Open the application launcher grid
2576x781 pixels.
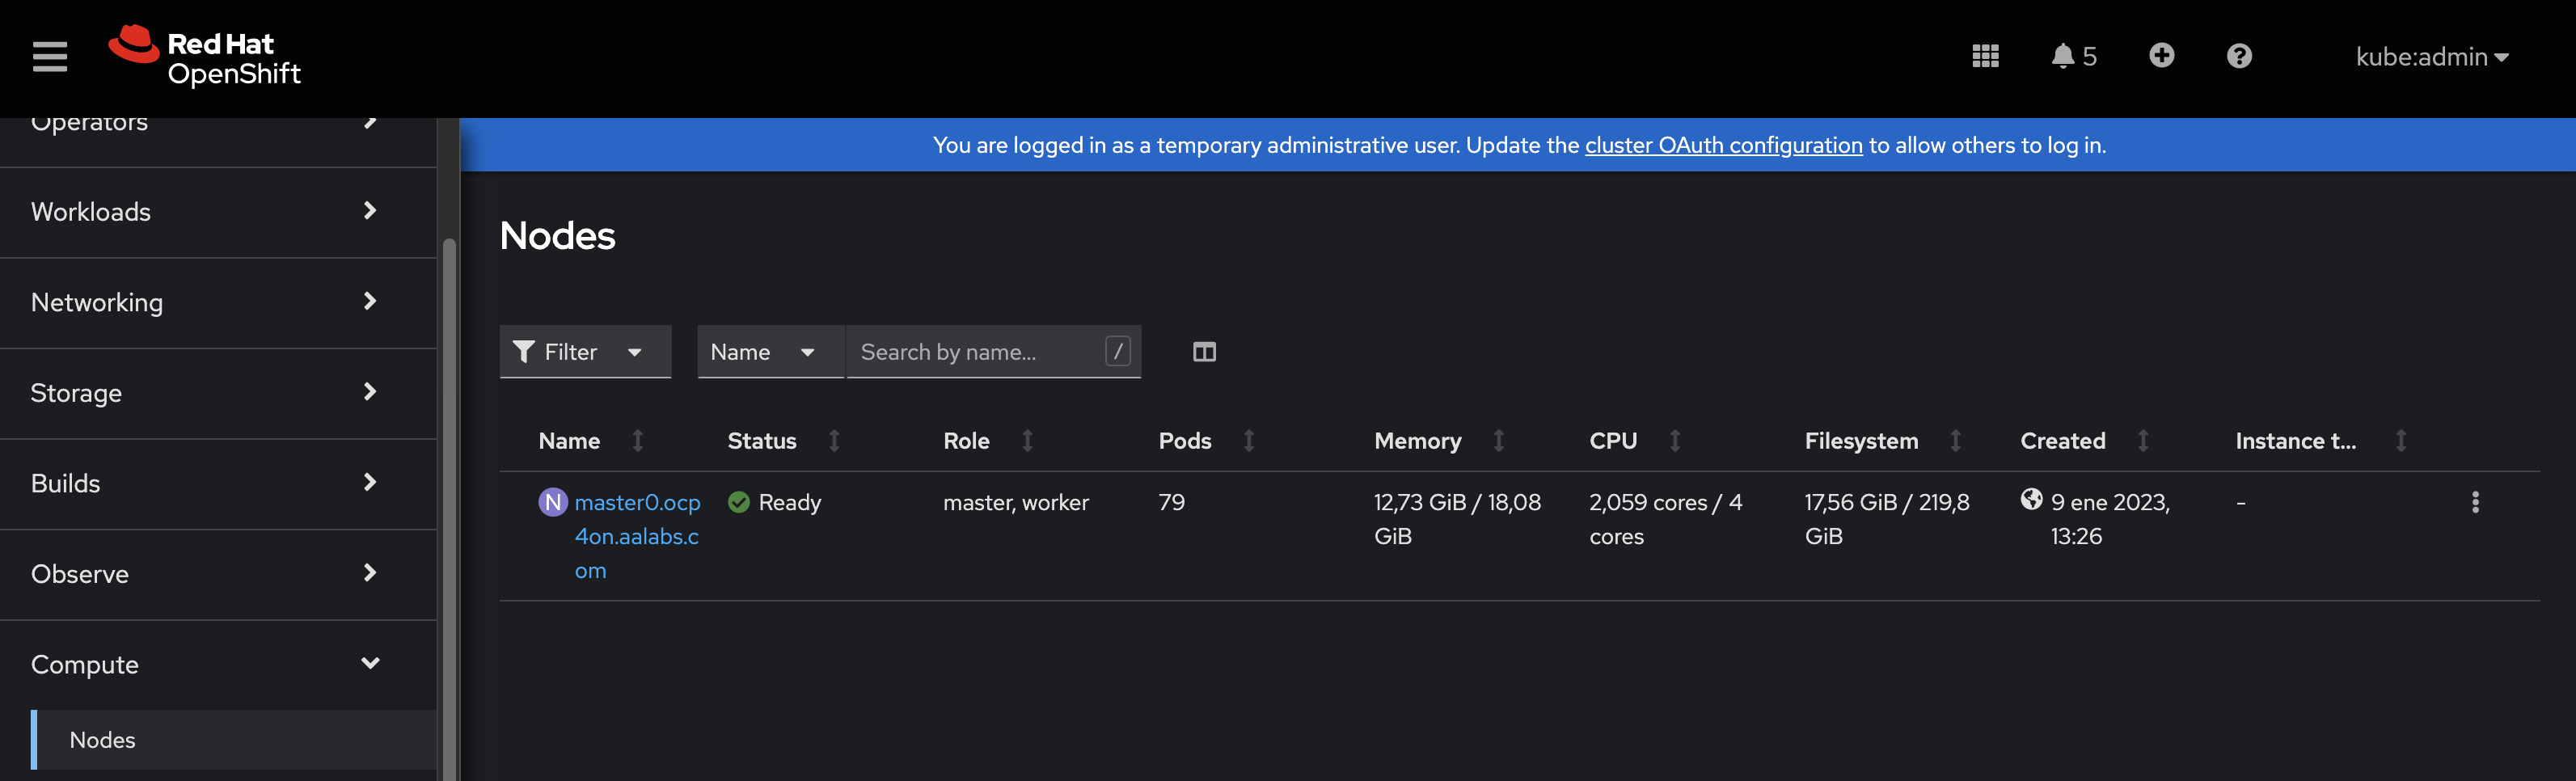(x=1985, y=56)
